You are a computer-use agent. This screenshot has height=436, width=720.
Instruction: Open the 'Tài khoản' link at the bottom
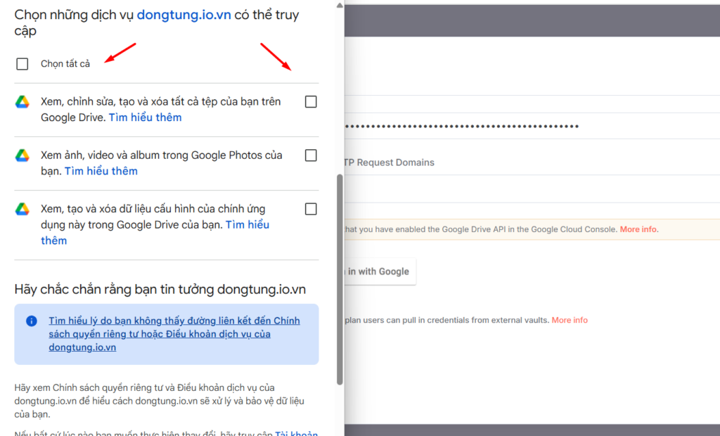pyautogui.click(x=296, y=432)
